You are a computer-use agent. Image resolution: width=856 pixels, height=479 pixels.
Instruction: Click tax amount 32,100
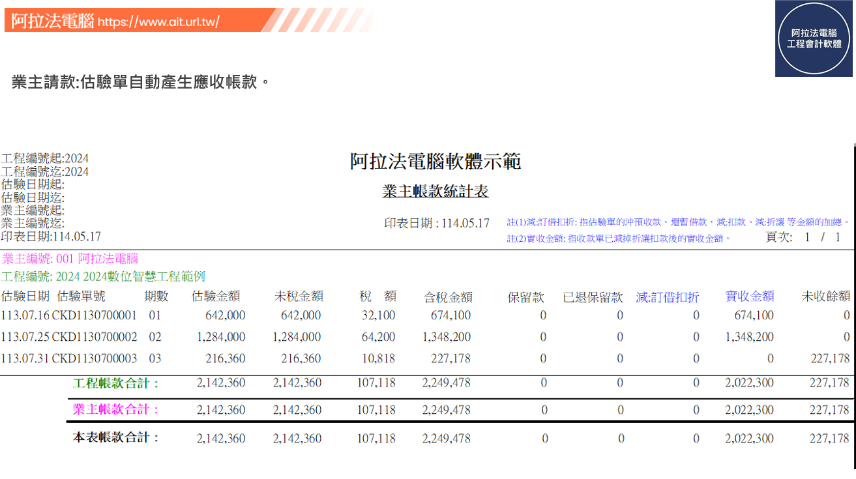pyautogui.click(x=377, y=315)
